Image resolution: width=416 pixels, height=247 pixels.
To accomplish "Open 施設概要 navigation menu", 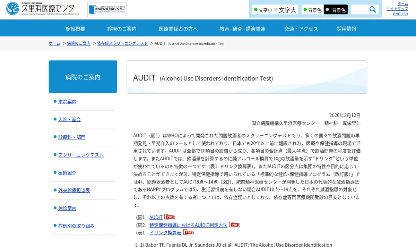I will tap(75, 29).
